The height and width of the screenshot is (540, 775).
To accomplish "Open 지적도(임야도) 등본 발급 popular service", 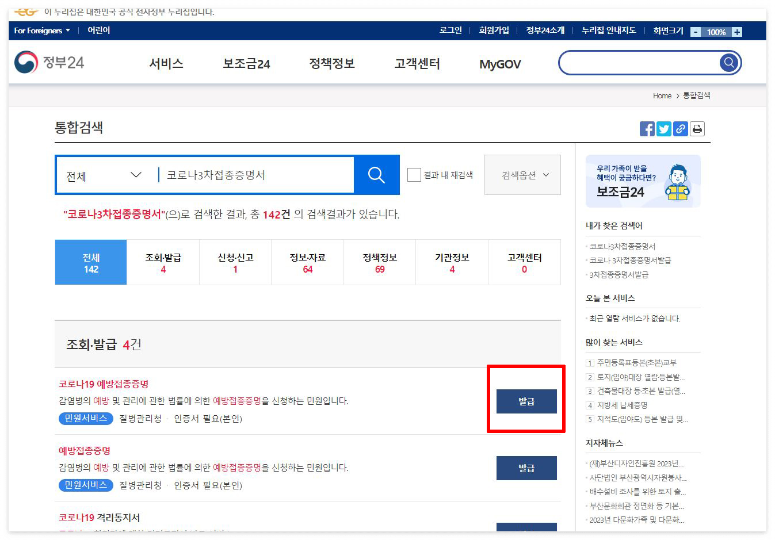I will pos(642,419).
